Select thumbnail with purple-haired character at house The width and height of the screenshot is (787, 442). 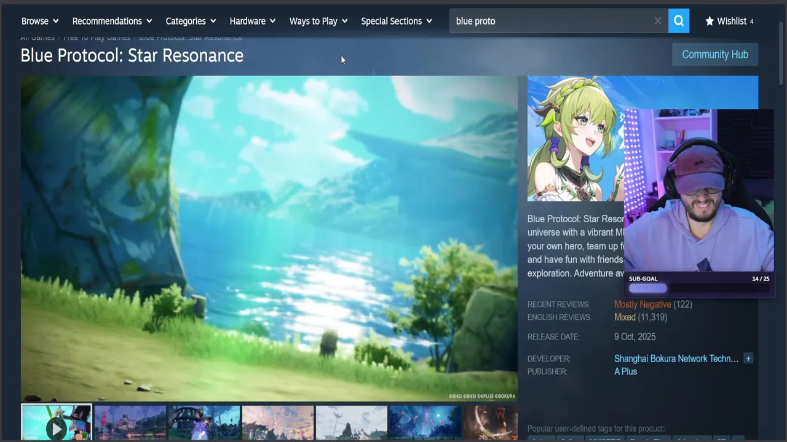coord(204,422)
